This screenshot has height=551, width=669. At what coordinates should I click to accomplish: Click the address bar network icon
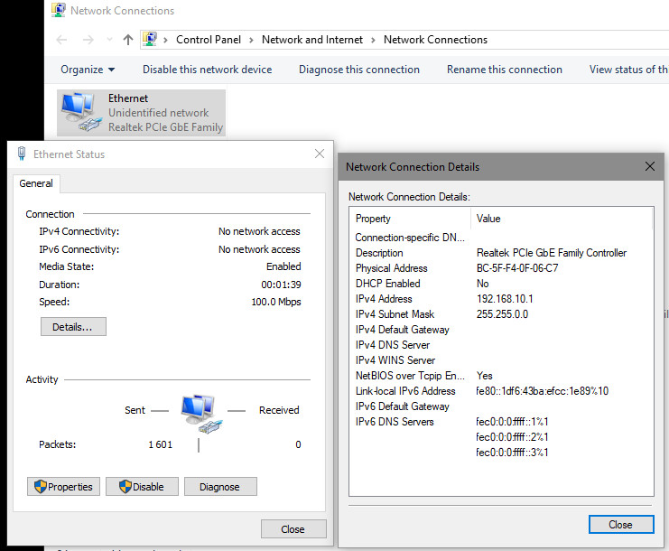pos(149,39)
